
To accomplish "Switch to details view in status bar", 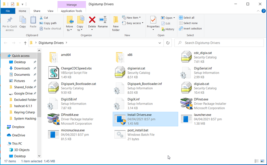I will 256,161.
